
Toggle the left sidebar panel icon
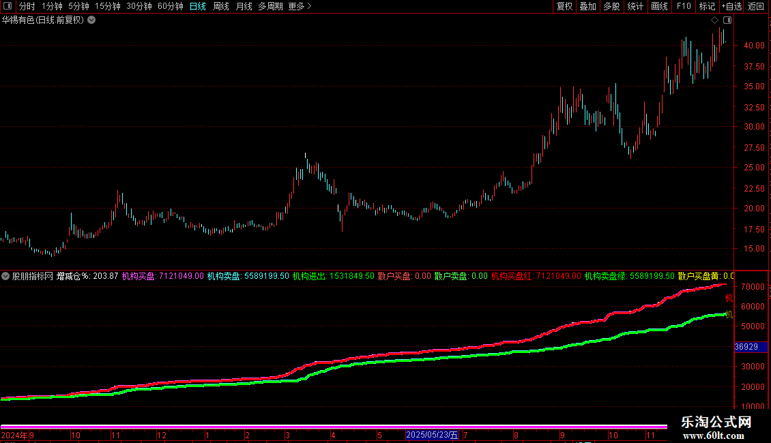pos(8,6)
